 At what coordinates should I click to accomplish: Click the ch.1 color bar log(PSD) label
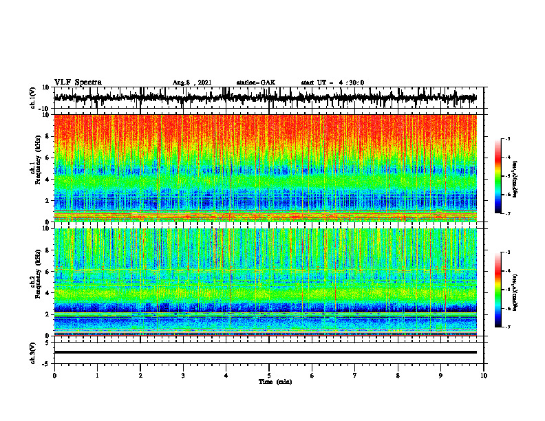[x=515, y=180]
